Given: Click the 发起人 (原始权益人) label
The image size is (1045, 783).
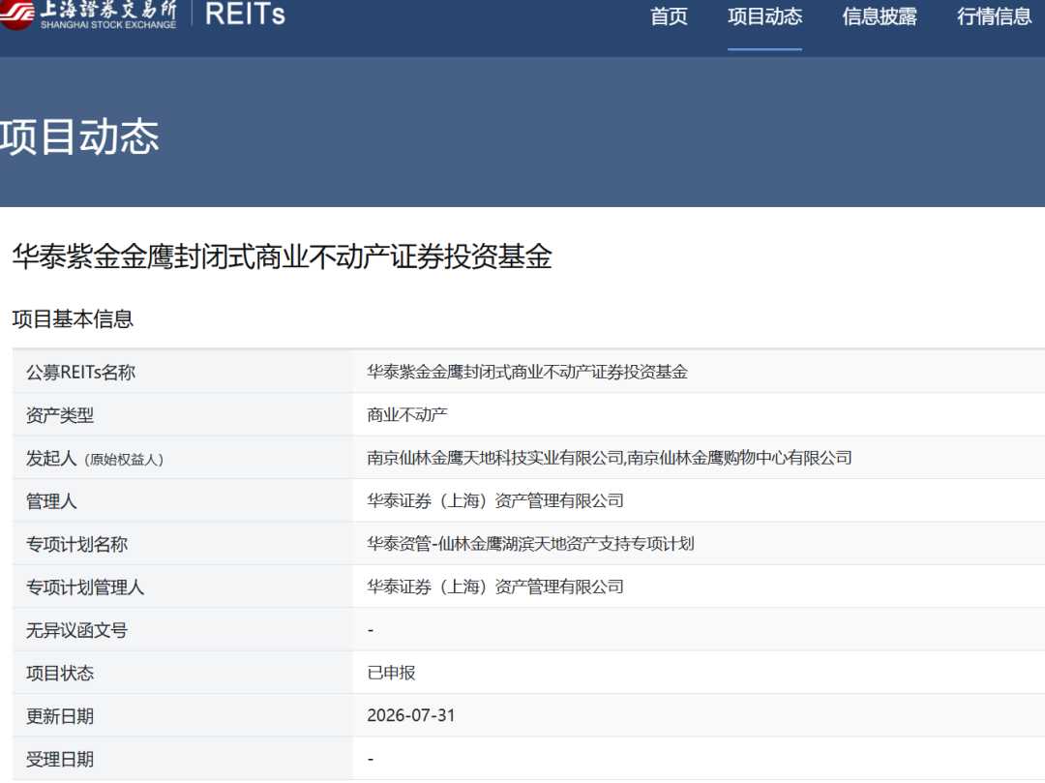Looking at the screenshot, I should 95,459.
